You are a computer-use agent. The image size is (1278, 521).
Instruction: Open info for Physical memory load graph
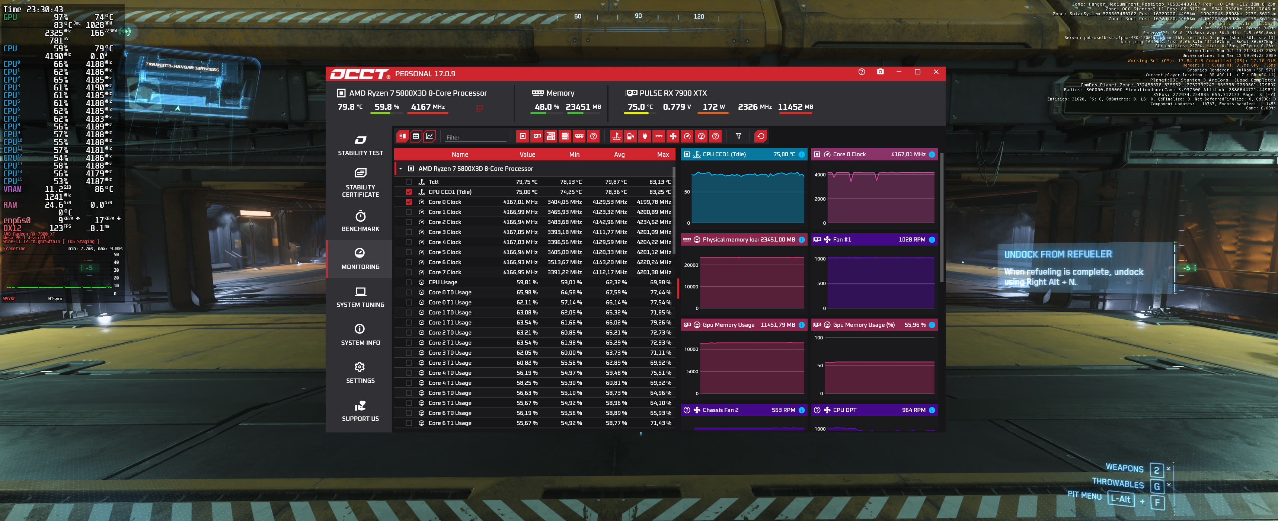pyautogui.click(x=802, y=240)
